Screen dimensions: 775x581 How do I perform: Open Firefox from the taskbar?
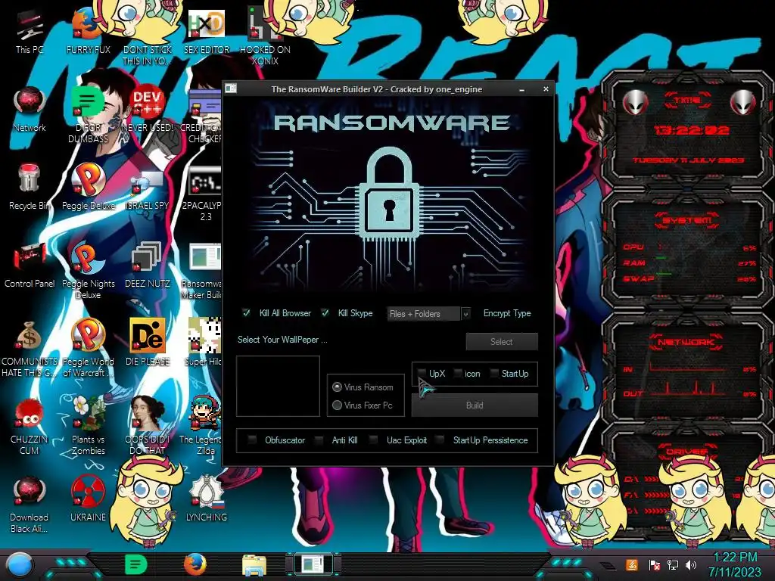click(x=195, y=564)
